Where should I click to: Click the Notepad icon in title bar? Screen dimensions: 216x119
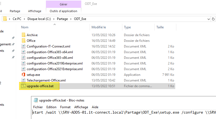pos(36,100)
